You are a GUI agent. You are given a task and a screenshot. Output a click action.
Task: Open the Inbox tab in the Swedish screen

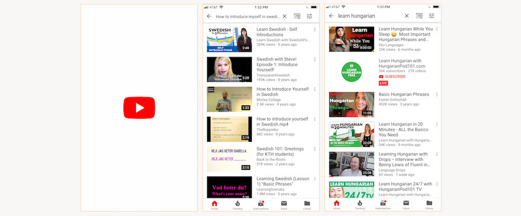pyautogui.click(x=284, y=205)
